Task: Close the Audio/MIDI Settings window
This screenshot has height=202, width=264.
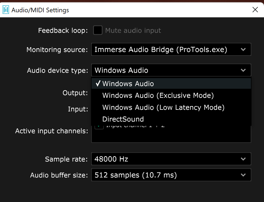Action: click(255, 10)
